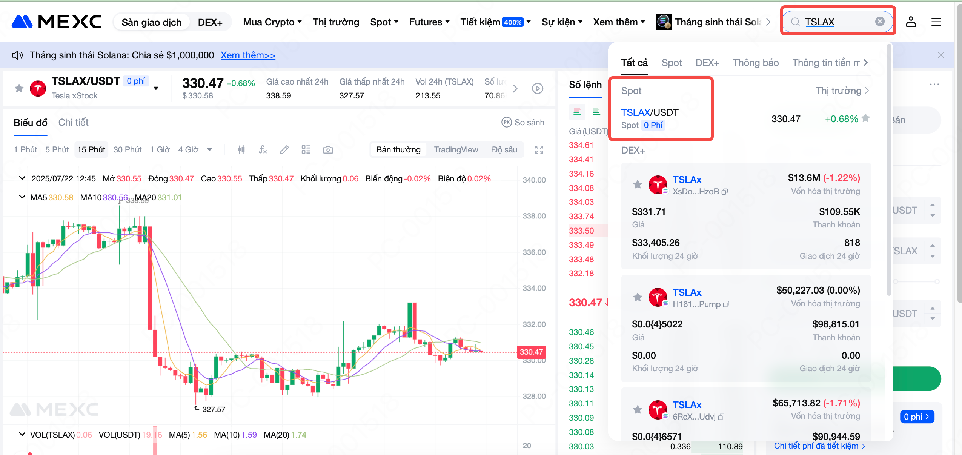Favorite the TSLAX/USDT pair star

[x=19, y=88]
